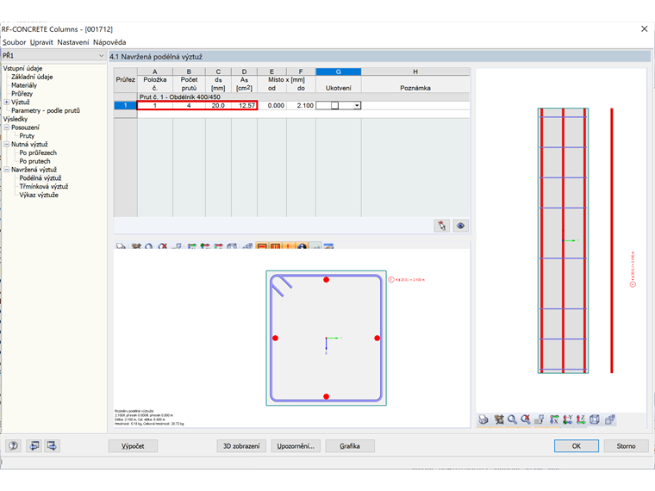The width and height of the screenshot is (655, 491).
Task: Click the arrow selection icon after the zoom tools
Action: point(540,420)
